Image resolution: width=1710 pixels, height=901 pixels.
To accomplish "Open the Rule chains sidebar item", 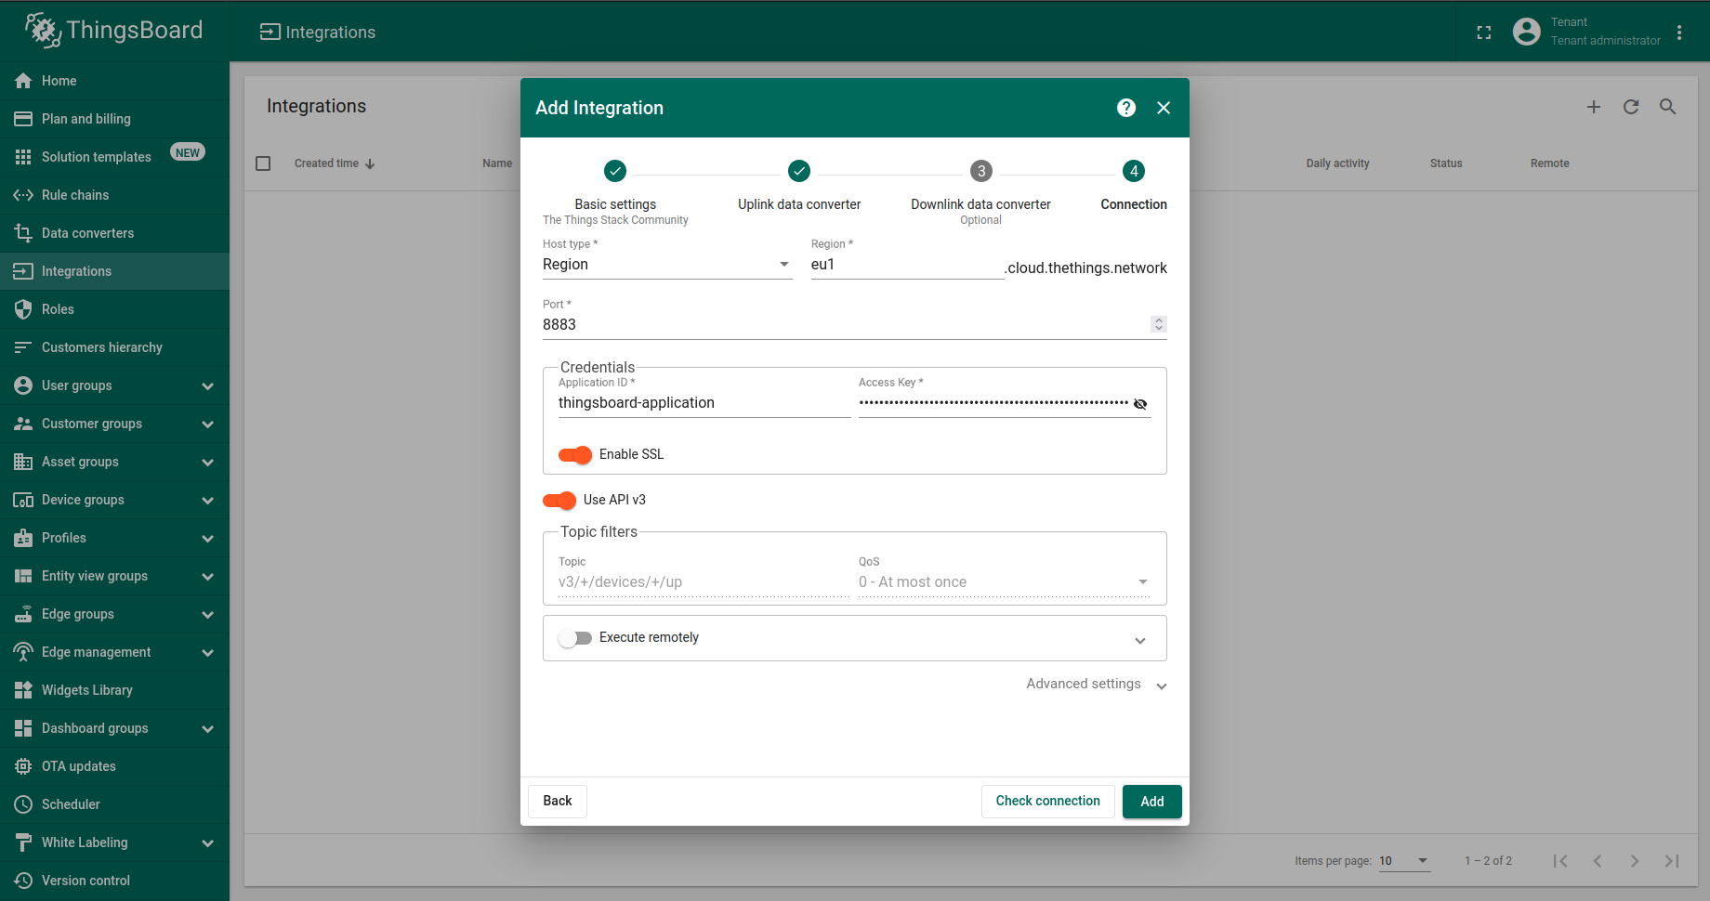I will tap(75, 195).
